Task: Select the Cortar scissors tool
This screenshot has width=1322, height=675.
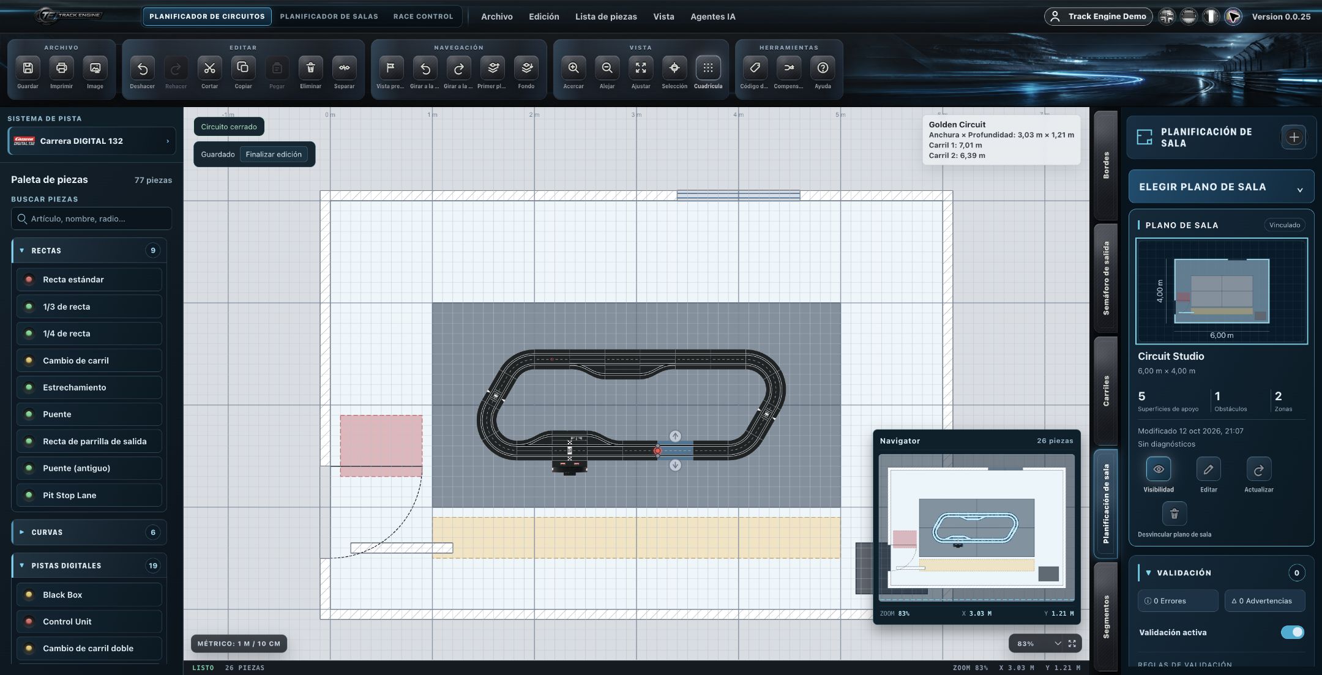Action: pyautogui.click(x=209, y=68)
